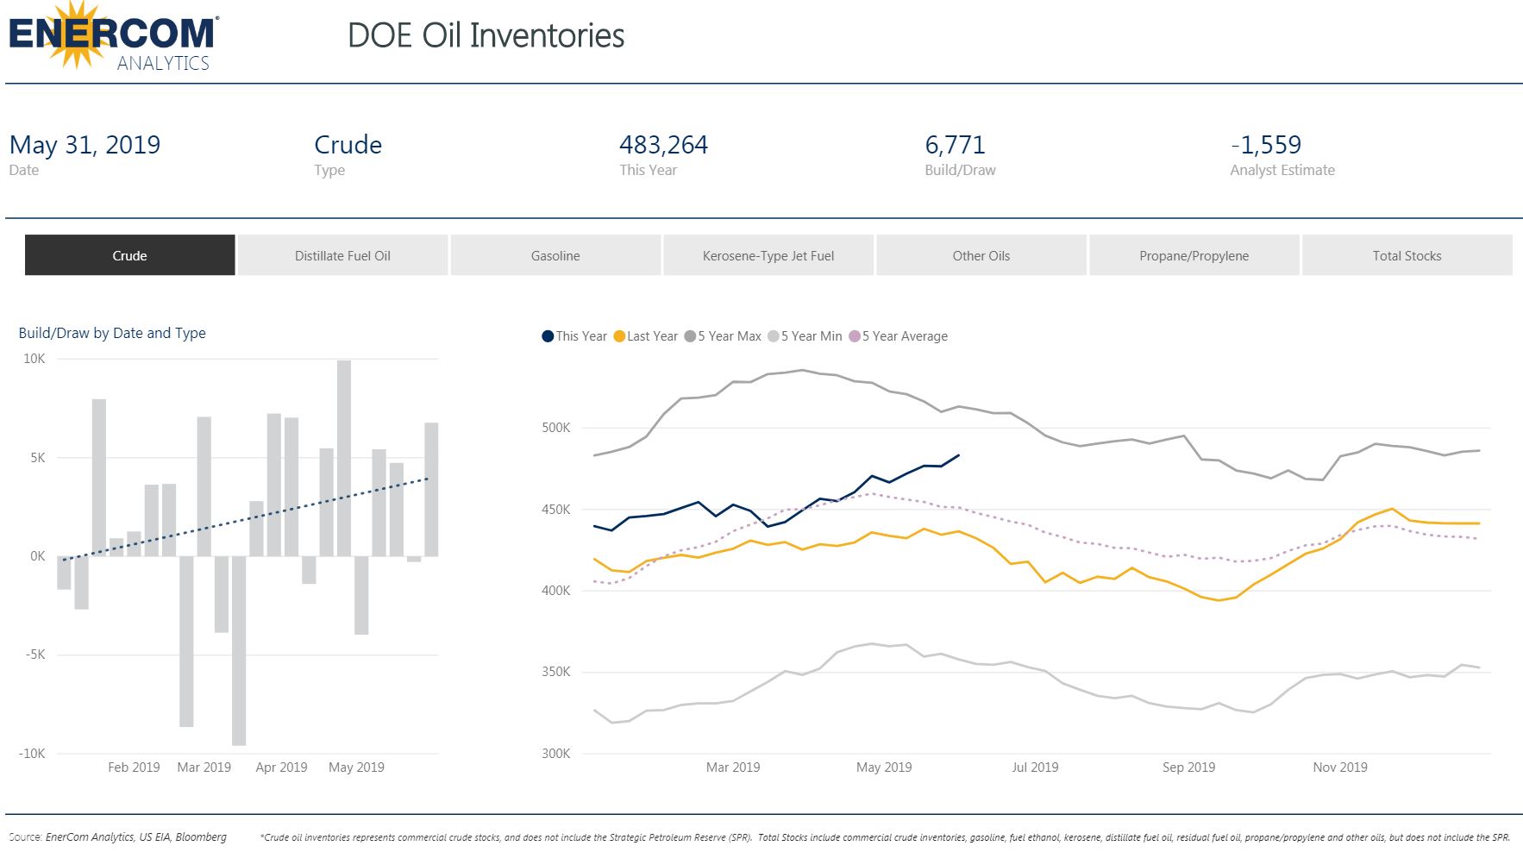Click the 5 Year Max legend dot
The width and height of the screenshot is (1523, 852).
click(x=690, y=336)
